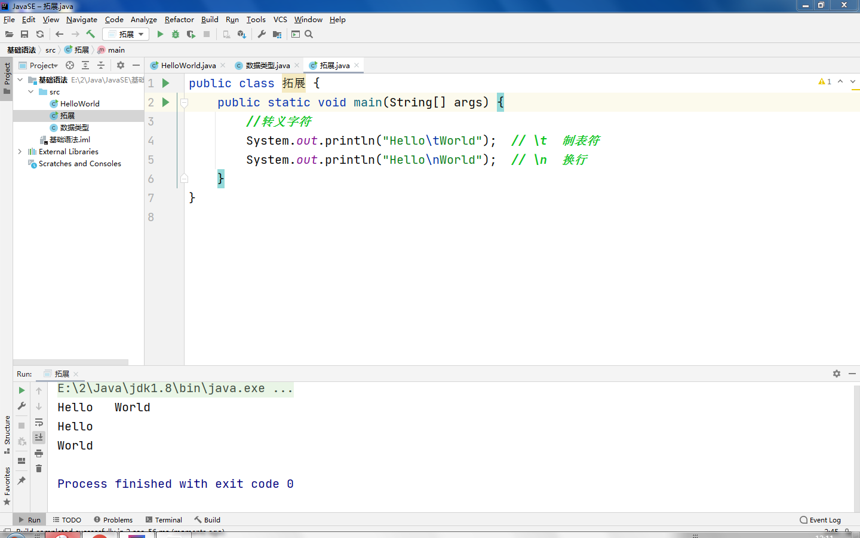Clear the Run console with the trash icon

click(39, 469)
